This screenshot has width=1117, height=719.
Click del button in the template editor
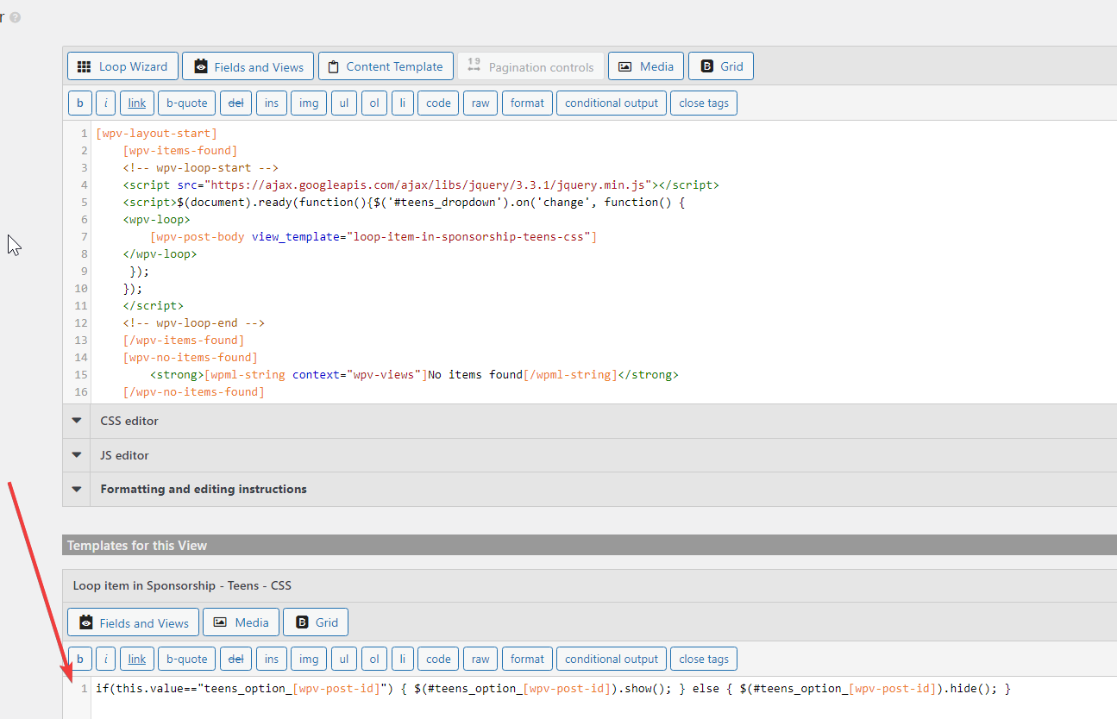(235, 659)
